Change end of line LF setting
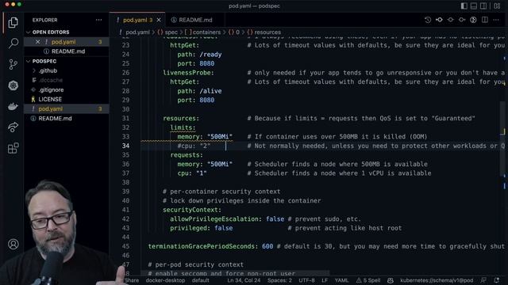Screen dimensions: 508x285 [325, 280]
